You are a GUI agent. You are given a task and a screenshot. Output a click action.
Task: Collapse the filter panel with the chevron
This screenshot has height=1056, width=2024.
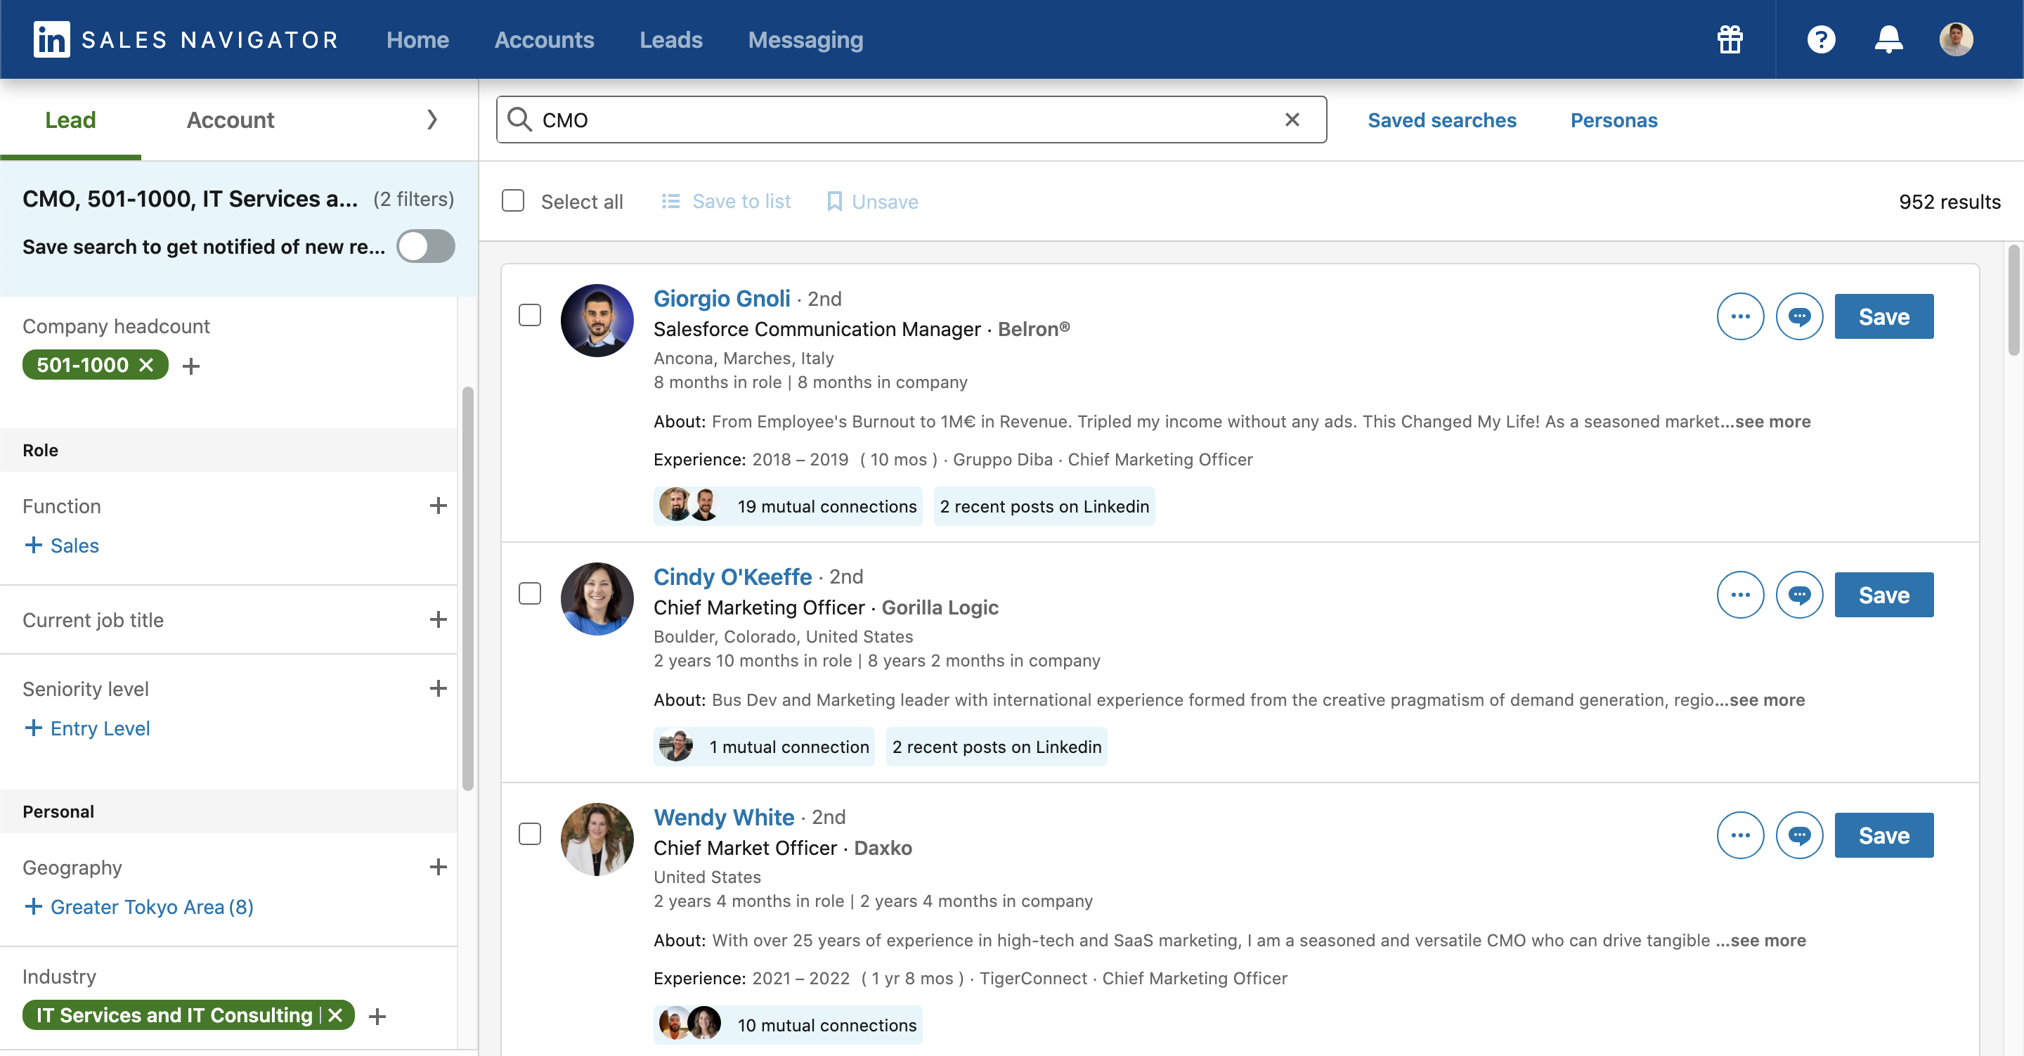point(432,120)
